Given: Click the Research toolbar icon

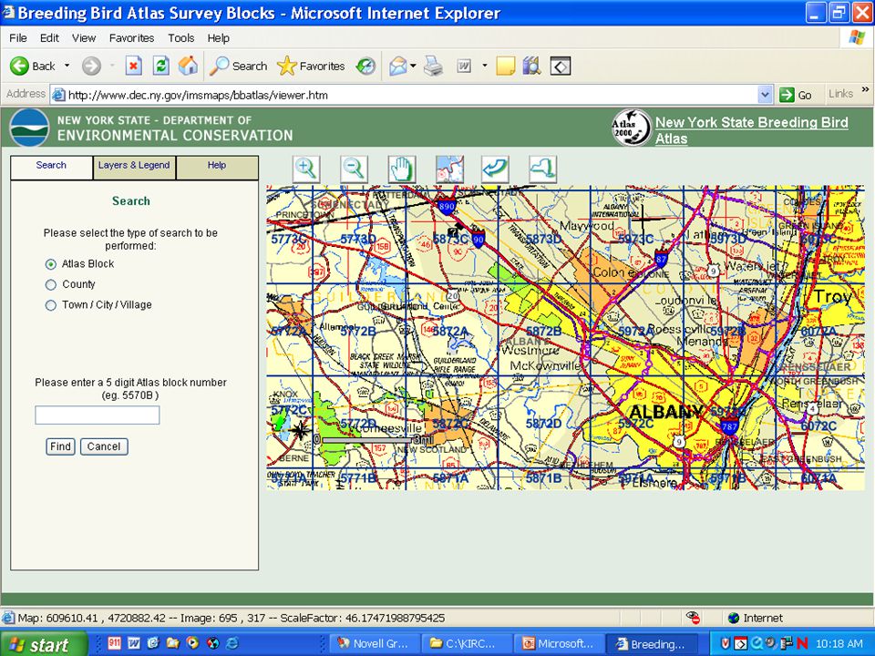Looking at the screenshot, I should [531, 66].
